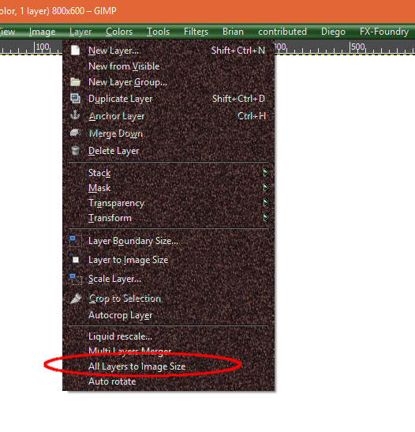Open the Transparency submenu entry
This screenshot has width=415, height=432.
pyautogui.click(x=168, y=203)
